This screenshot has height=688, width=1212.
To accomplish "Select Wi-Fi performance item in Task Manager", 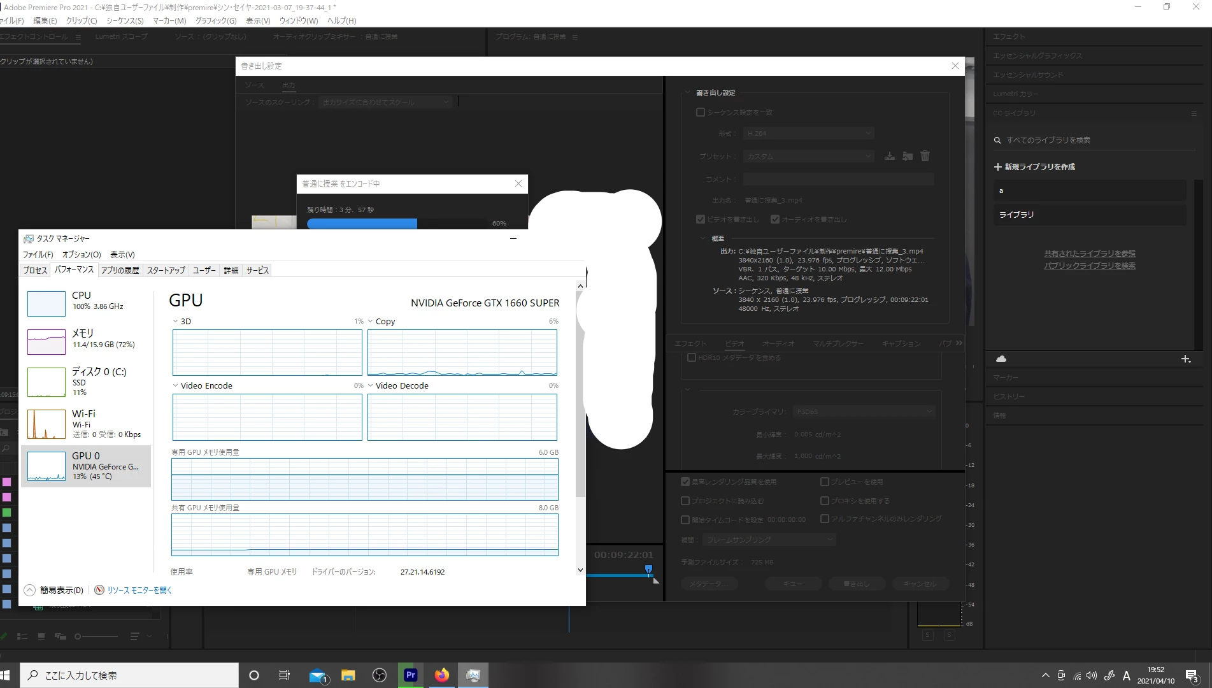I will [x=86, y=424].
